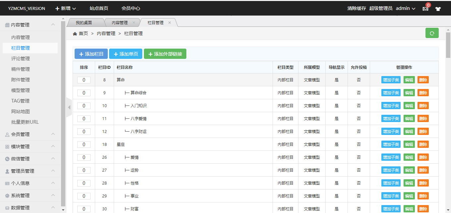Open 网站地图 in the sidebar
The image size is (451, 213).
pos(21,111)
